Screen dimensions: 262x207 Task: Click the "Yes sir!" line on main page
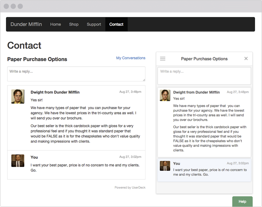tap(36, 100)
